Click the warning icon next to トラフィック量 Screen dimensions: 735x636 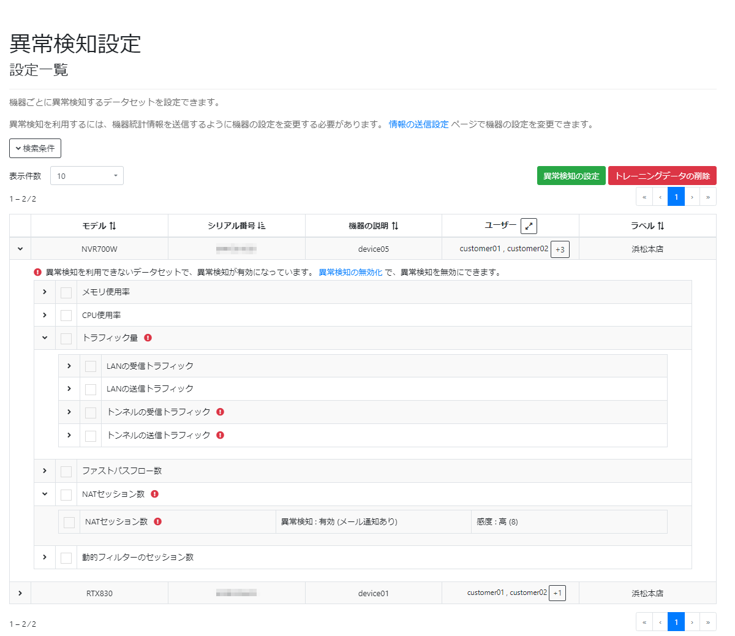(x=148, y=338)
